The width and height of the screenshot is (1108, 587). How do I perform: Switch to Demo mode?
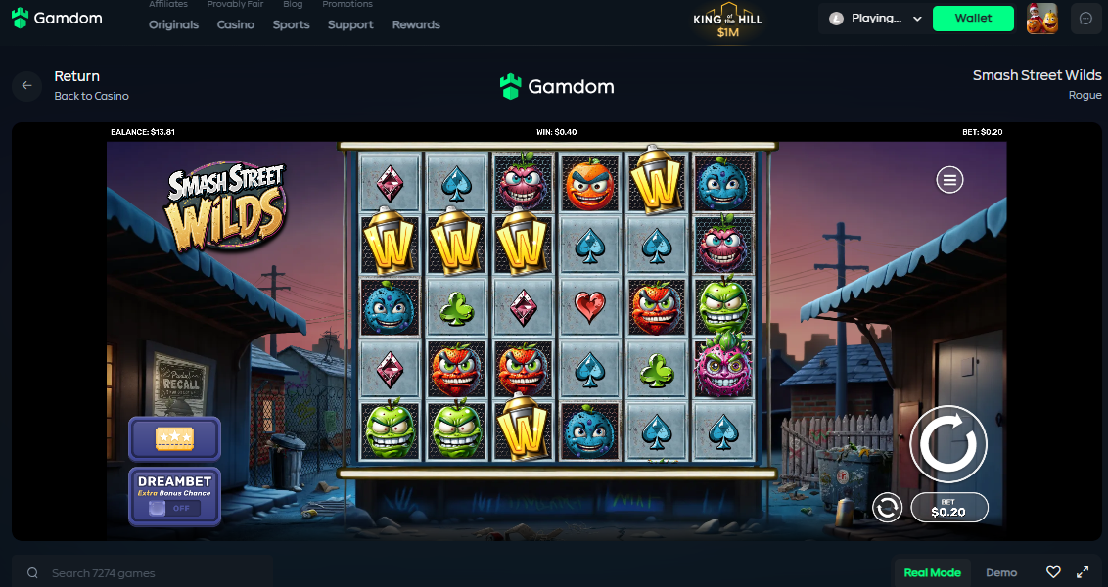[1001, 573]
